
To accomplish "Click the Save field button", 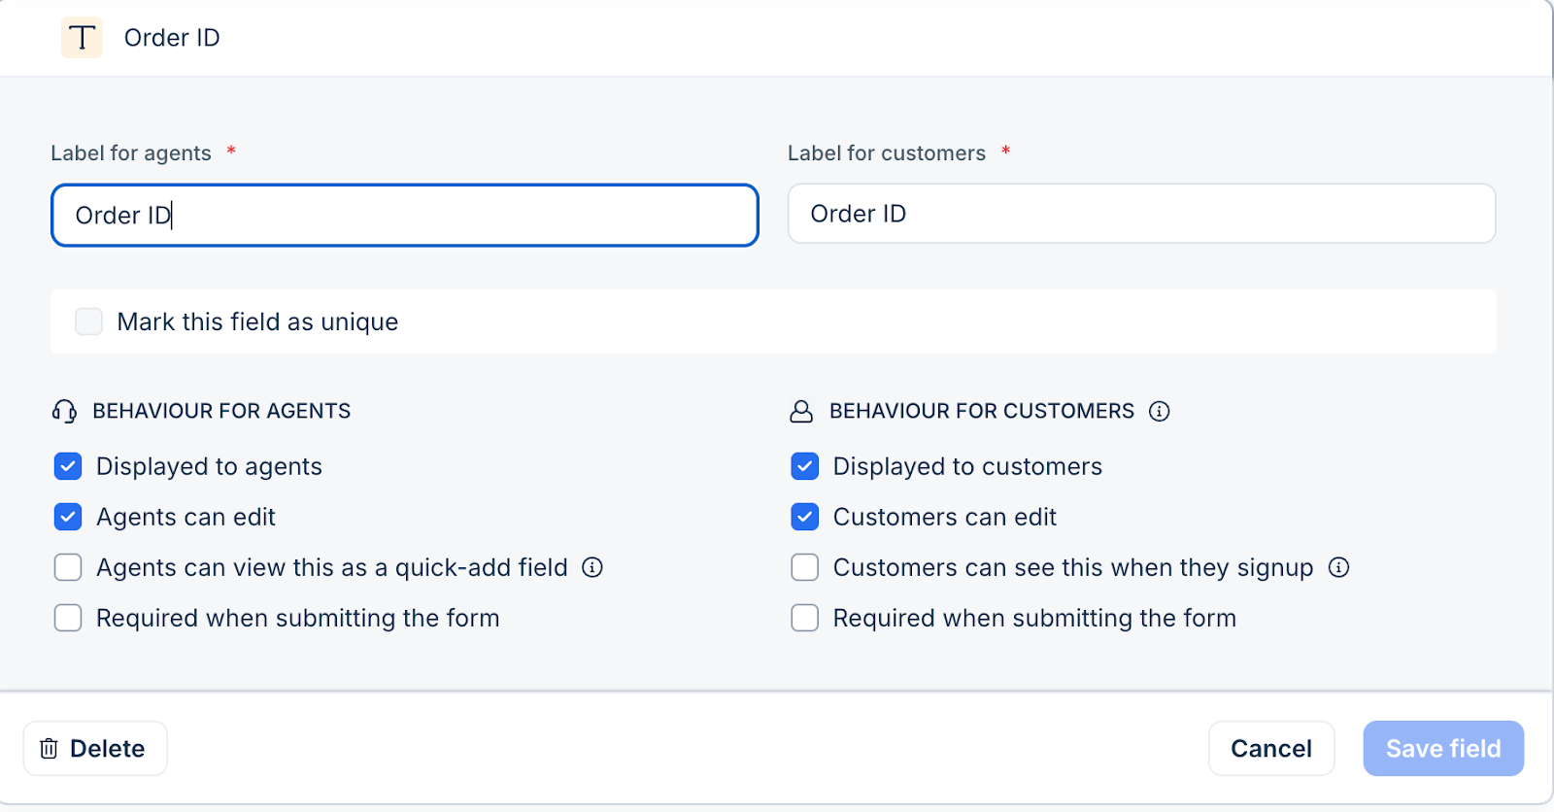I will pyautogui.click(x=1442, y=749).
